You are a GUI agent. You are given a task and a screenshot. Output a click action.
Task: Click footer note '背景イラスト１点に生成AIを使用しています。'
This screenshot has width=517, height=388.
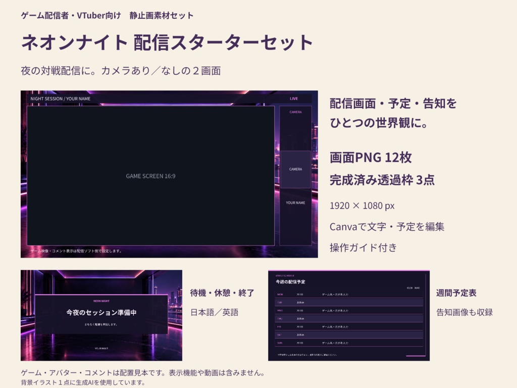[83, 382]
